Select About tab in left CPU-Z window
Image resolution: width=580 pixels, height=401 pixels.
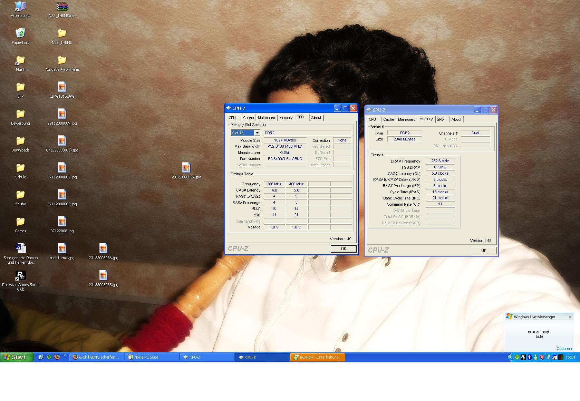click(316, 118)
